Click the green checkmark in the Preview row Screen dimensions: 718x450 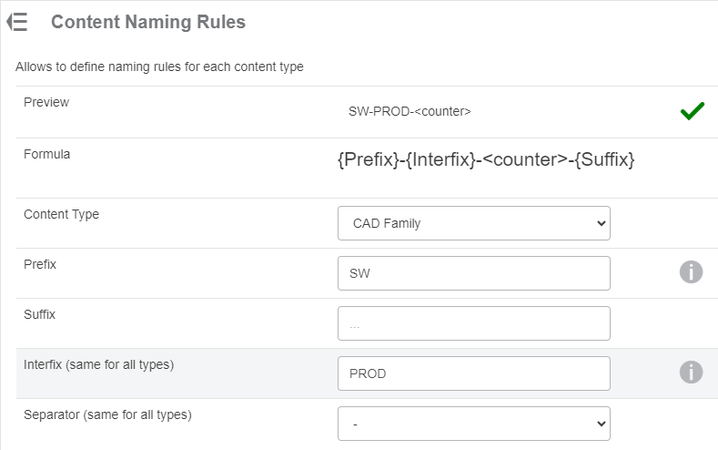pyautogui.click(x=693, y=111)
